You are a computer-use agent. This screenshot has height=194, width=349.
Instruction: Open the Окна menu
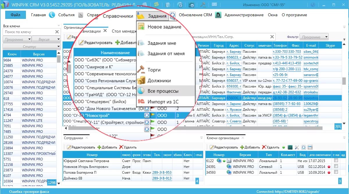coord(273,15)
